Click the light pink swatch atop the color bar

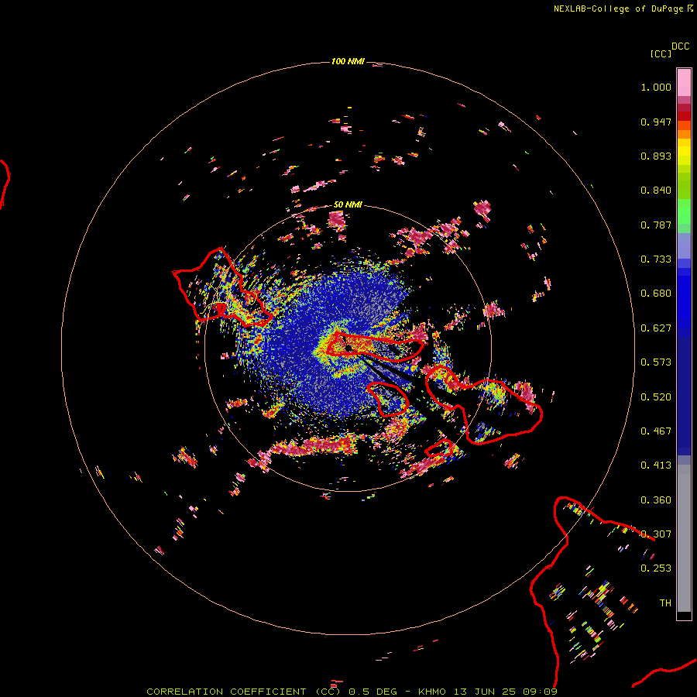click(684, 82)
